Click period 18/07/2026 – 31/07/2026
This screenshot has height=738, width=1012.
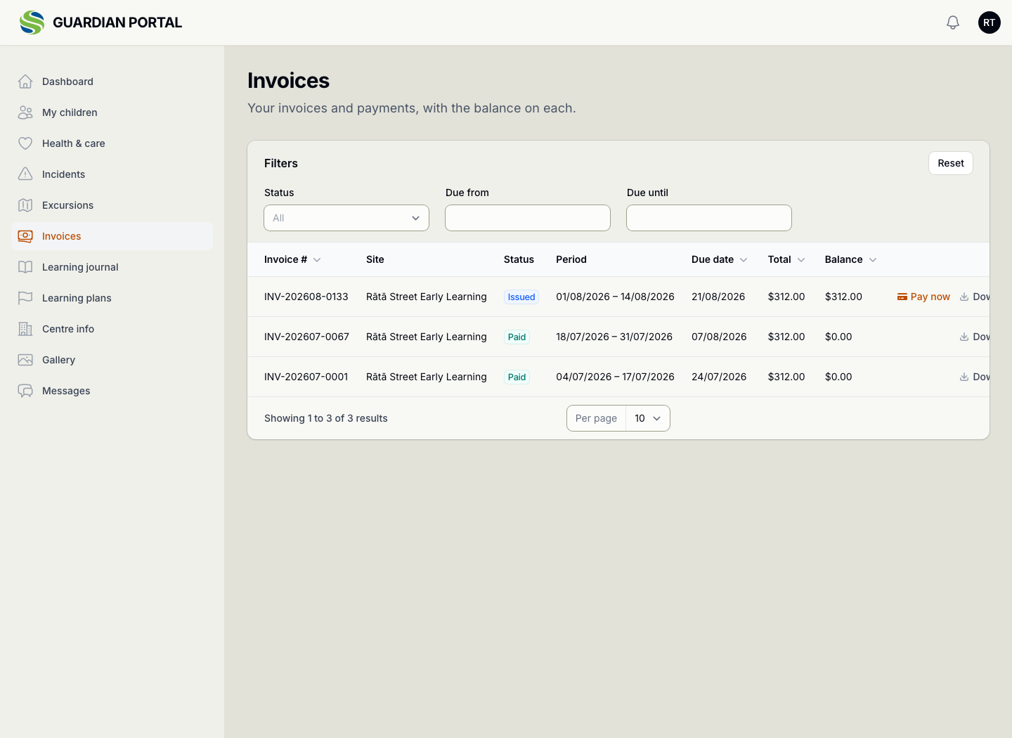614,337
